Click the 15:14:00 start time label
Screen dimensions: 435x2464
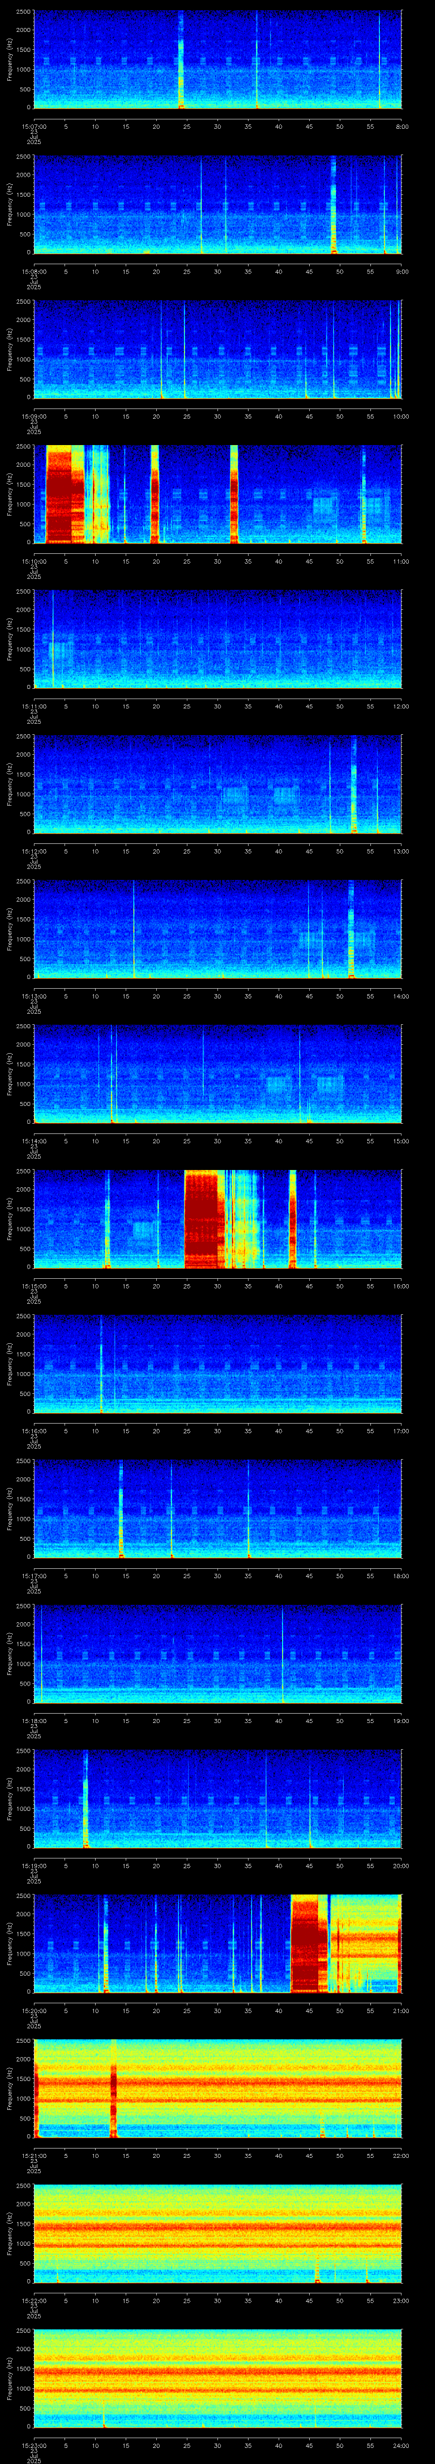(34, 1141)
